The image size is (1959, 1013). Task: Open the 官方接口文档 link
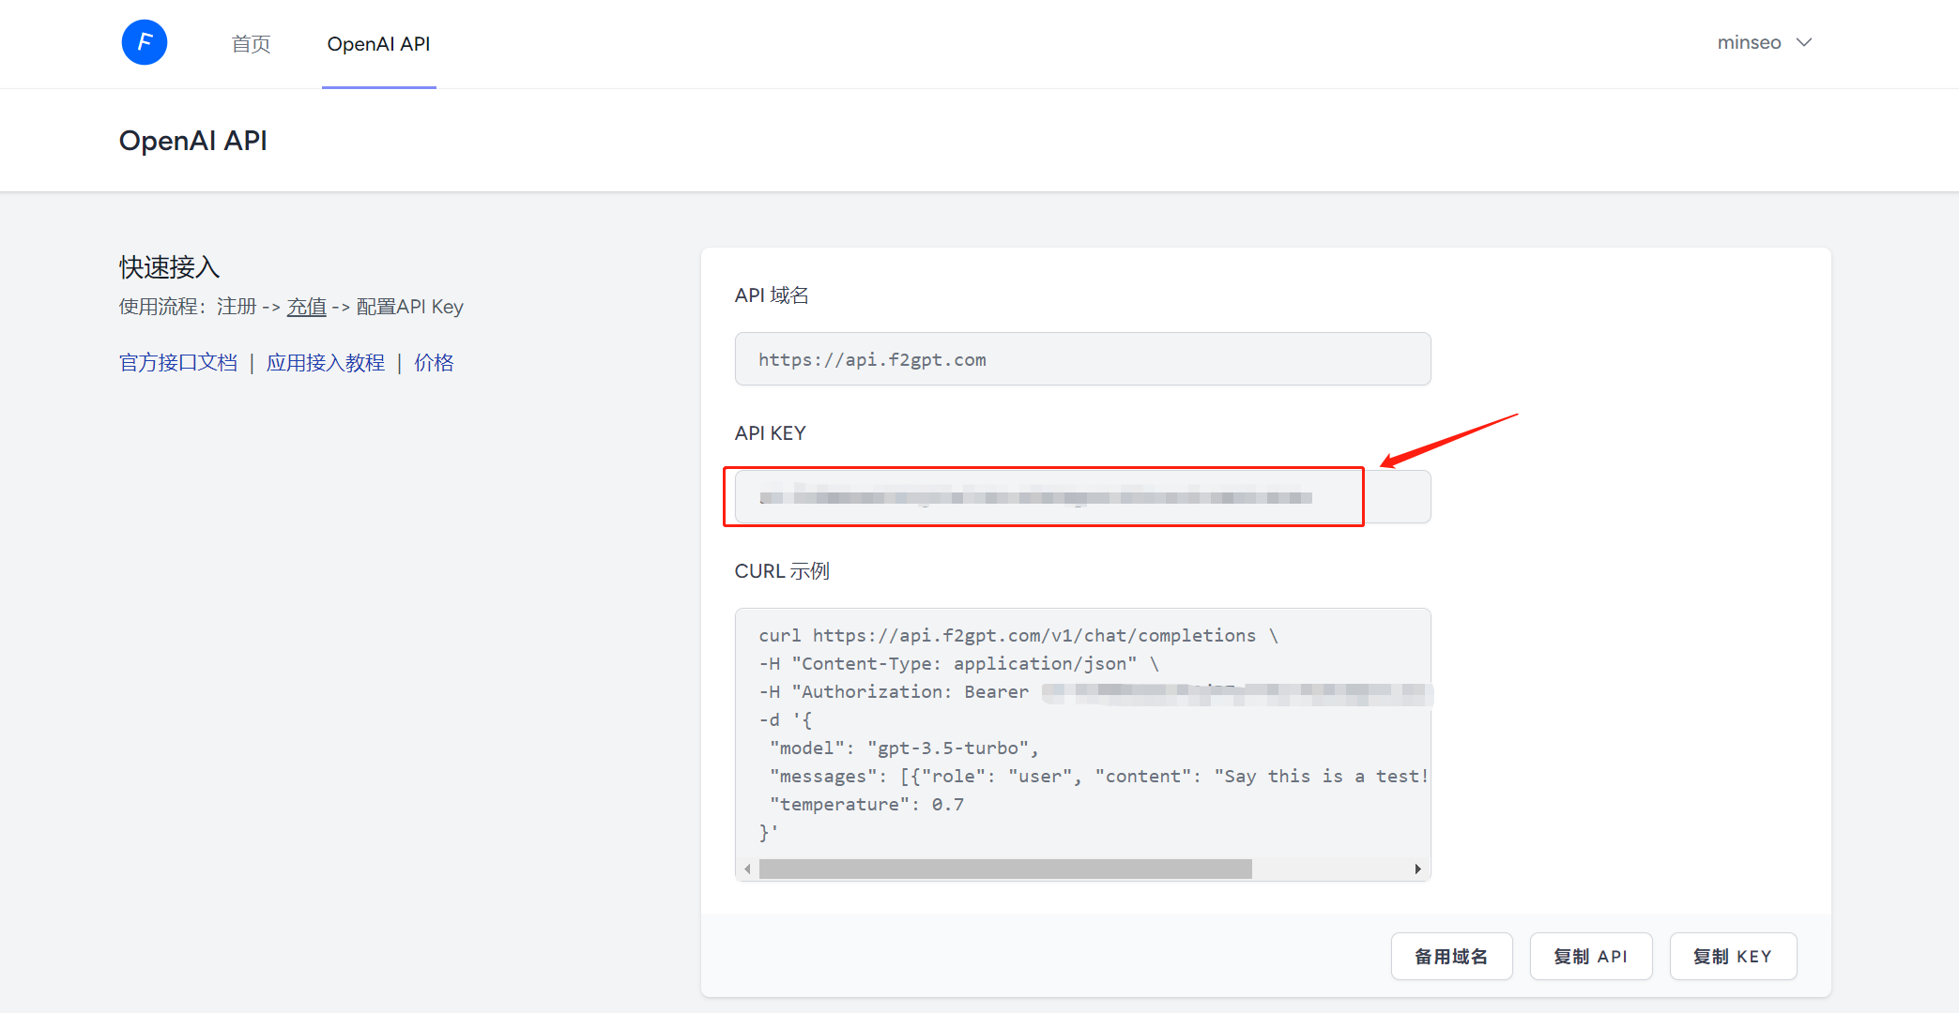[x=178, y=363]
